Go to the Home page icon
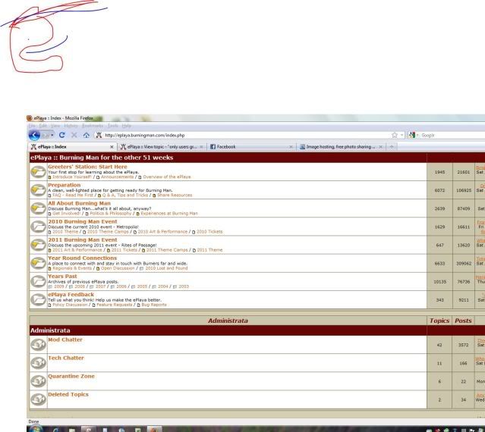This screenshot has width=485, height=432. (x=87, y=135)
